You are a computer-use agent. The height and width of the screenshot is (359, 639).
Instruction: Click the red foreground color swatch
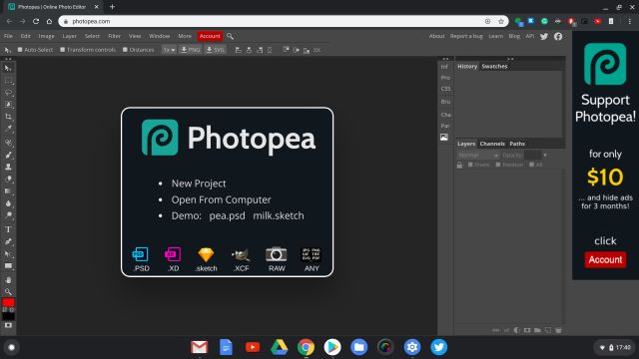8,302
